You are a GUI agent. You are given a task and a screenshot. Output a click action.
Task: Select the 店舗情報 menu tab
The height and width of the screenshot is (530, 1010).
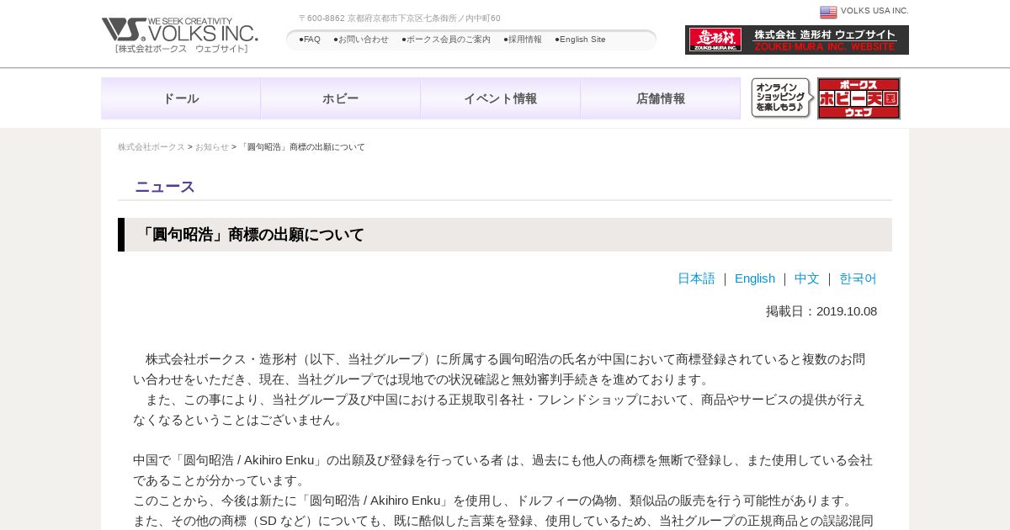661,98
